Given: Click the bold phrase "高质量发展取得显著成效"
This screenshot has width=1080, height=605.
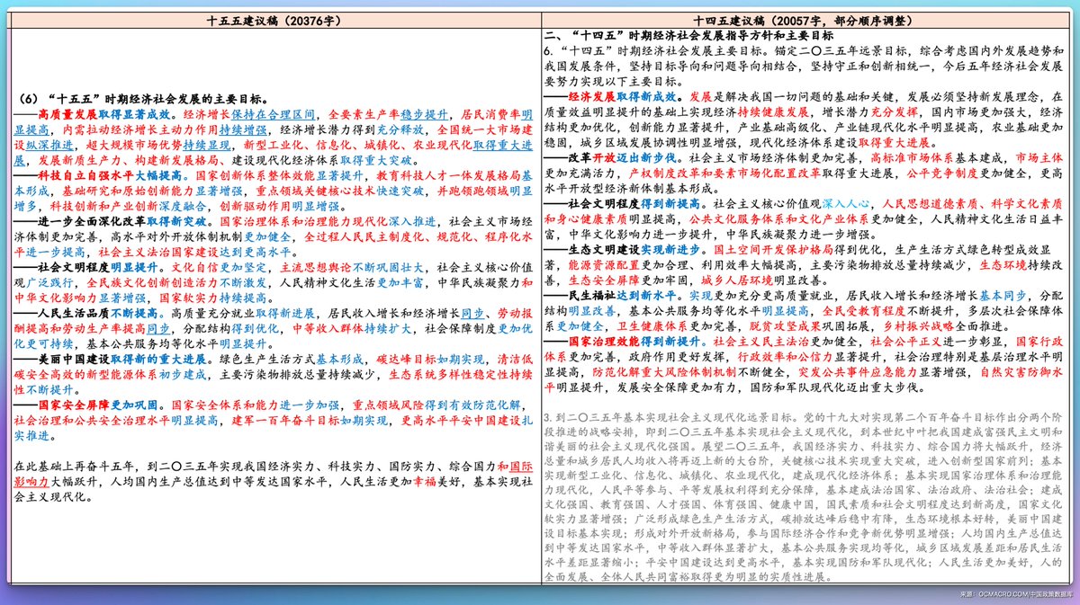Looking at the screenshot, I should pyautogui.click(x=104, y=115).
